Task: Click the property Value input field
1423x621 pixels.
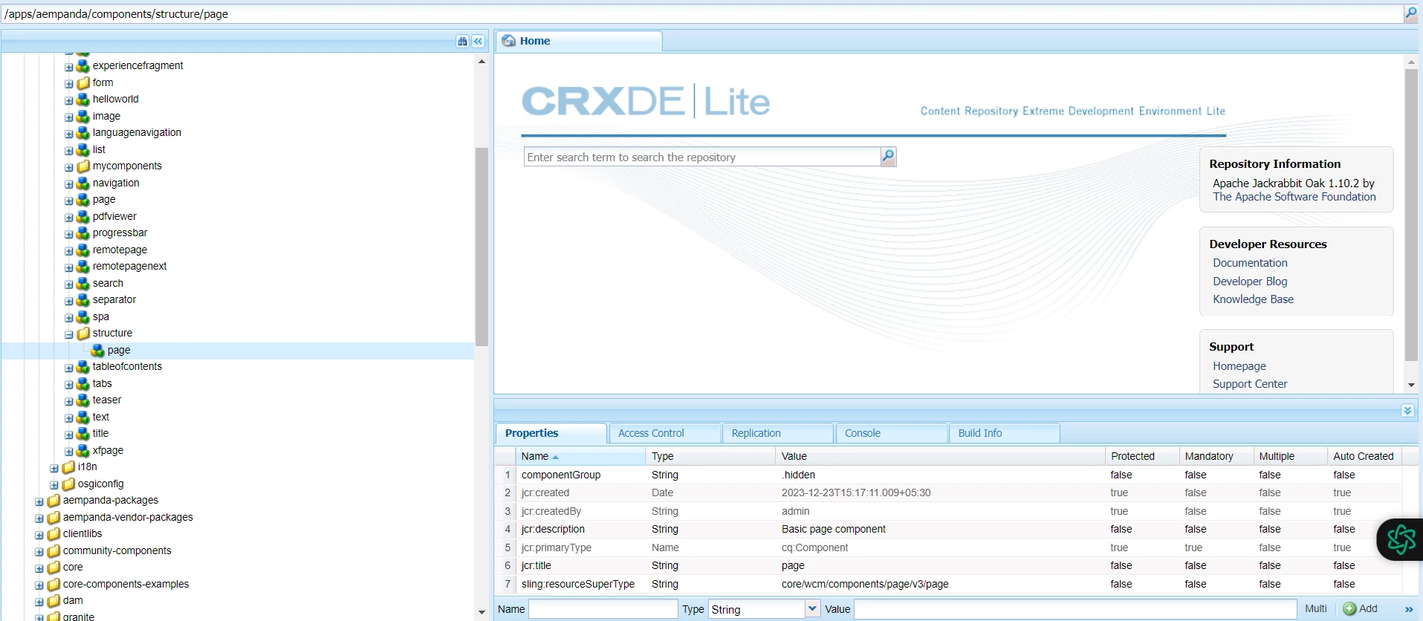Action: (1075, 609)
